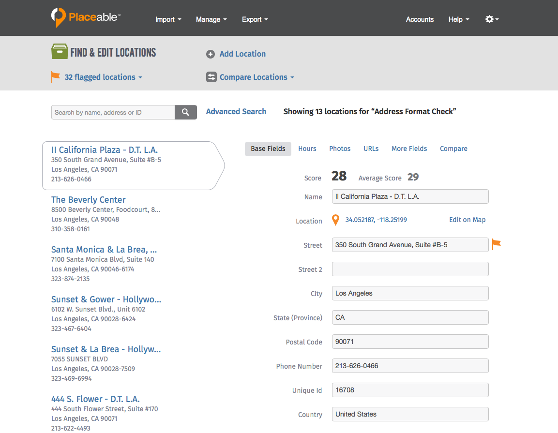Click the Advanced Search link

tap(236, 112)
